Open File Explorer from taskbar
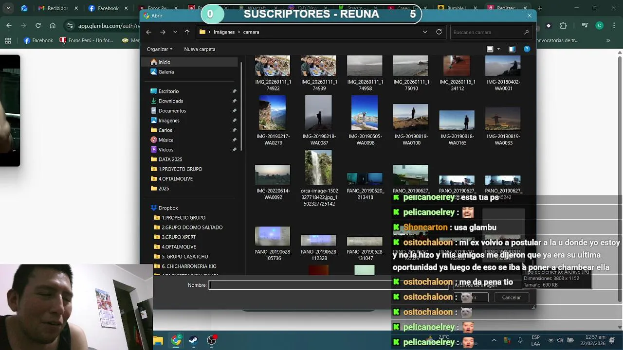The height and width of the screenshot is (350, 623). 158,340
